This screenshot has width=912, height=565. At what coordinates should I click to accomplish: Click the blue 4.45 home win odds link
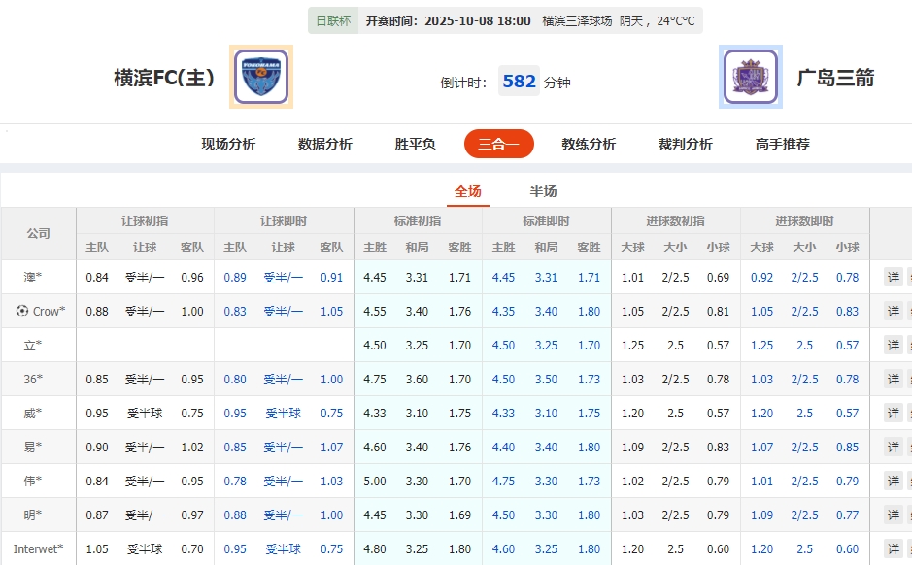pos(504,276)
